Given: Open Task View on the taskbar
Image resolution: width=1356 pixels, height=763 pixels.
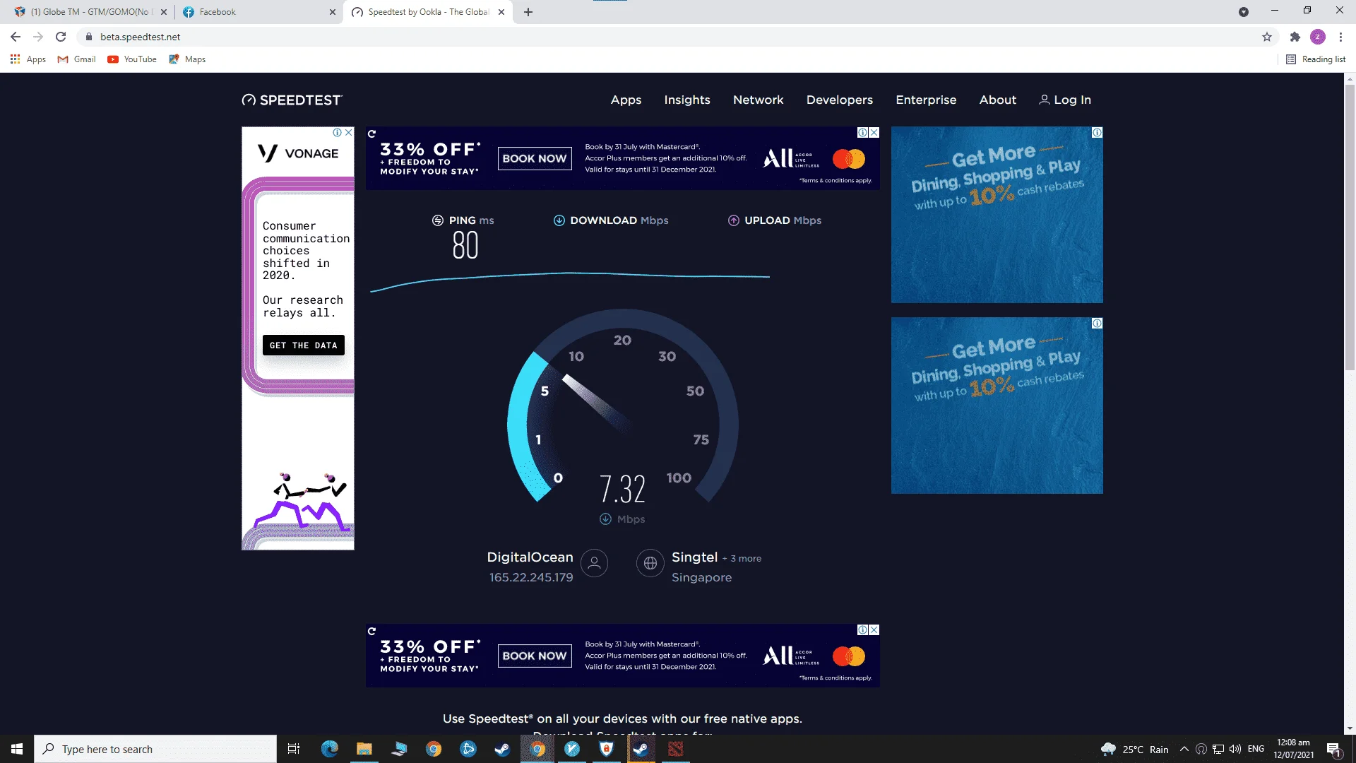Looking at the screenshot, I should [294, 749].
